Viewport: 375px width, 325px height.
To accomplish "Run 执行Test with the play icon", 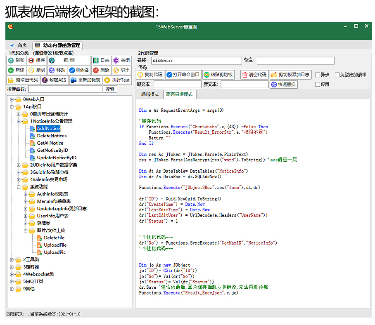I will click(117, 80).
